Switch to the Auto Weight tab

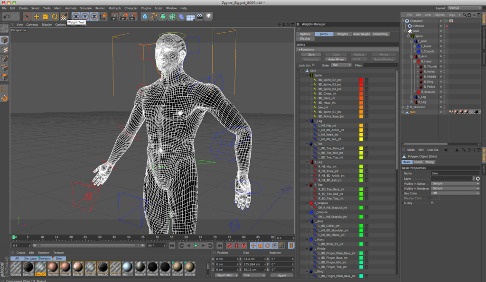click(361, 34)
